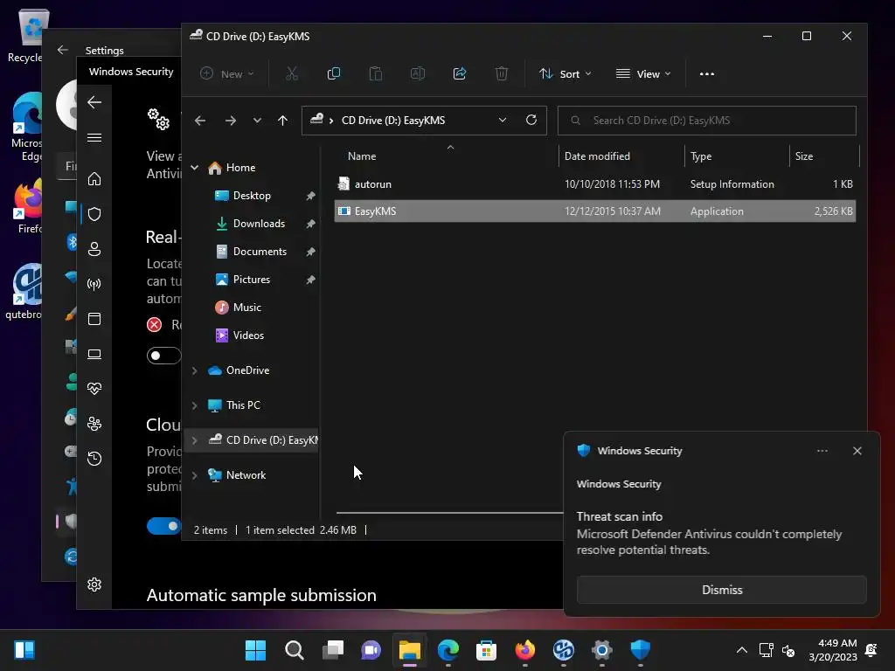Click the address bar CD Drive (D:) path
The image size is (895, 671).
(393, 121)
